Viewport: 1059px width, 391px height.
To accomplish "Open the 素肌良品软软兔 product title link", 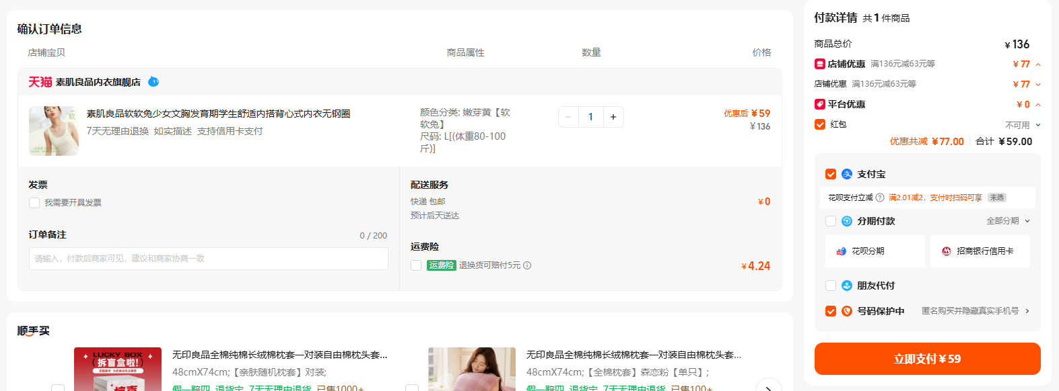I will click(218, 114).
